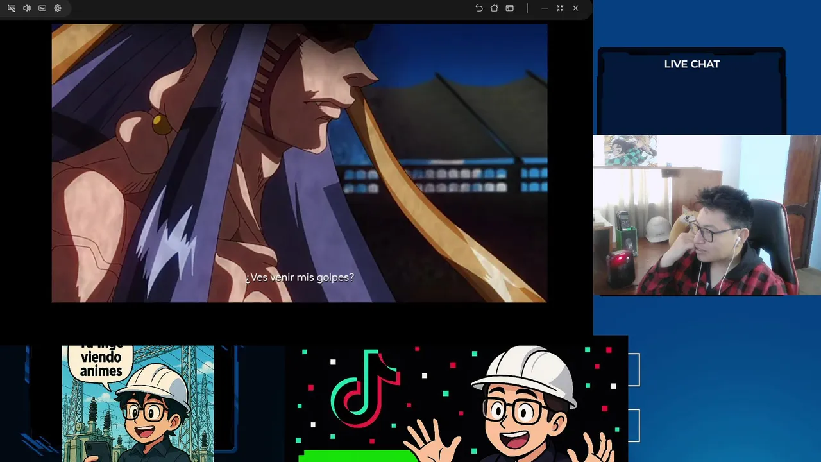The height and width of the screenshot is (462, 821).
Task: Click the TikTok logo graphic
Action: 365,388
